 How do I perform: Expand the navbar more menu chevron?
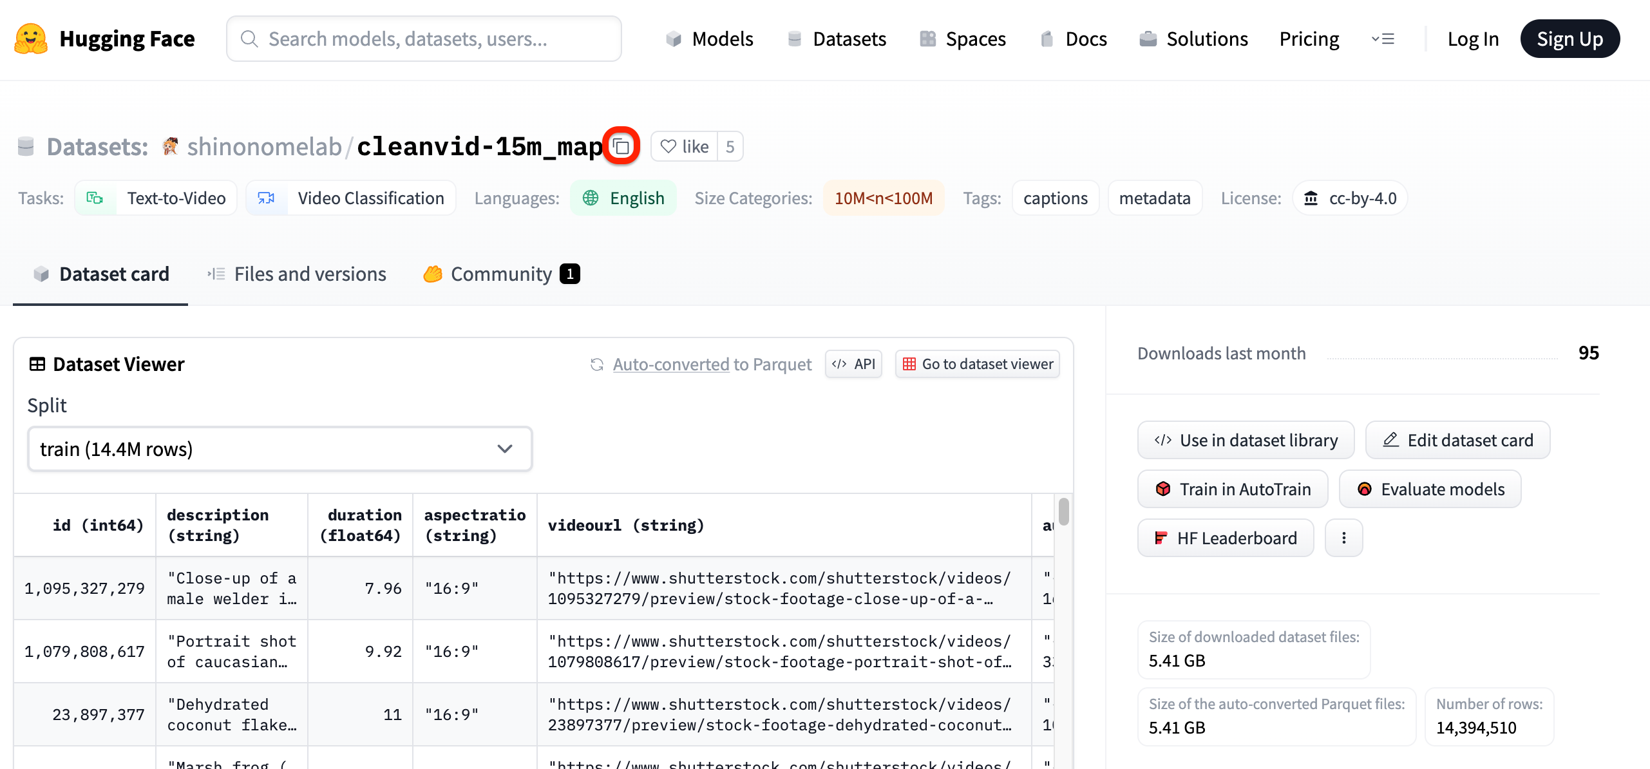click(1383, 39)
